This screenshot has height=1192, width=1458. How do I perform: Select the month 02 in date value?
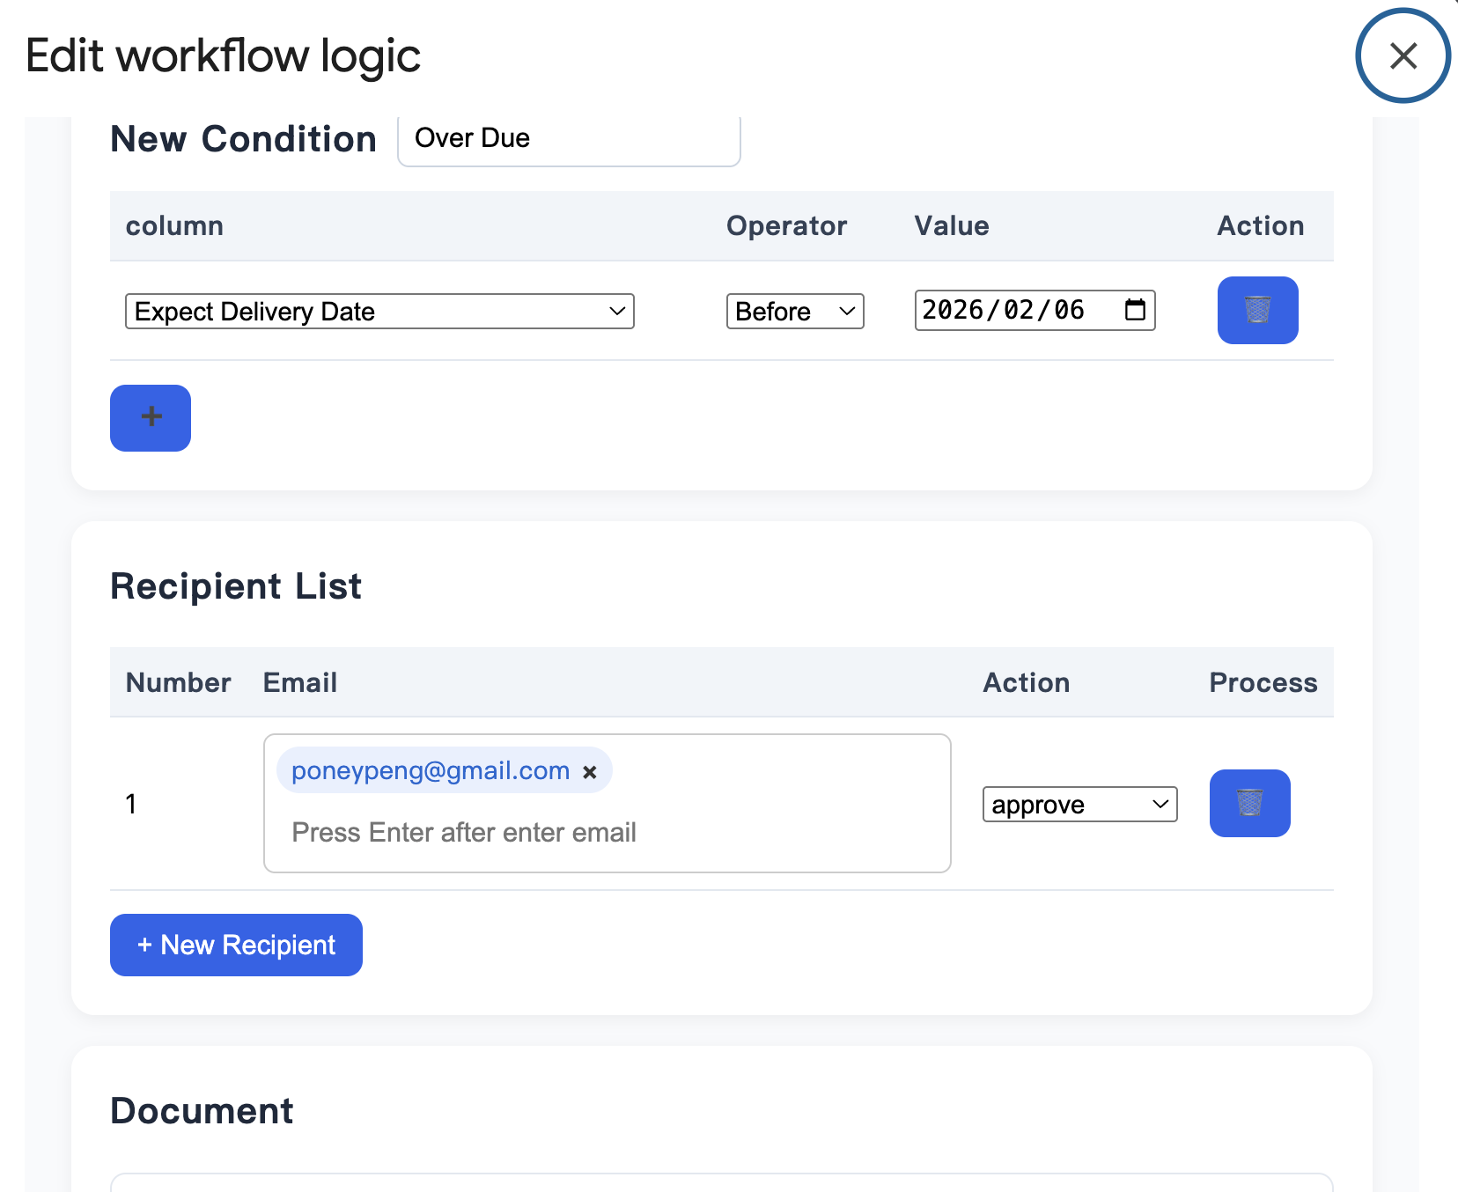(1019, 310)
